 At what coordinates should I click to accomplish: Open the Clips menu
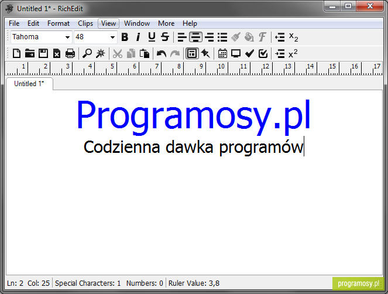(85, 23)
